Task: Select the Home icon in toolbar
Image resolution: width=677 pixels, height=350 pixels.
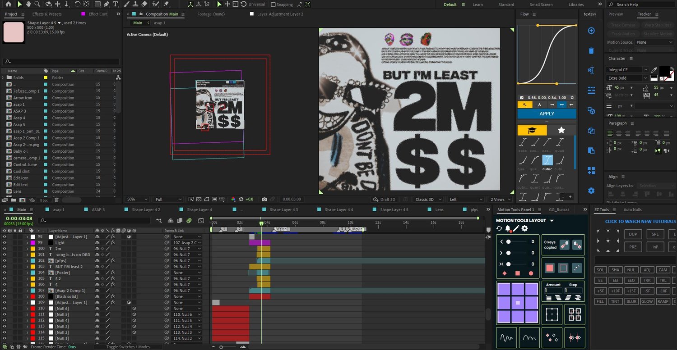Action: click(8, 4)
